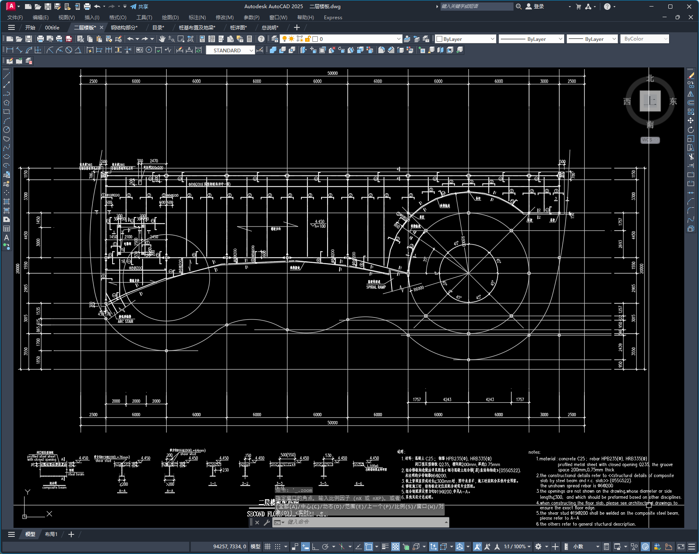
Task: Open Layer Properties manager icon
Action: (x=275, y=39)
